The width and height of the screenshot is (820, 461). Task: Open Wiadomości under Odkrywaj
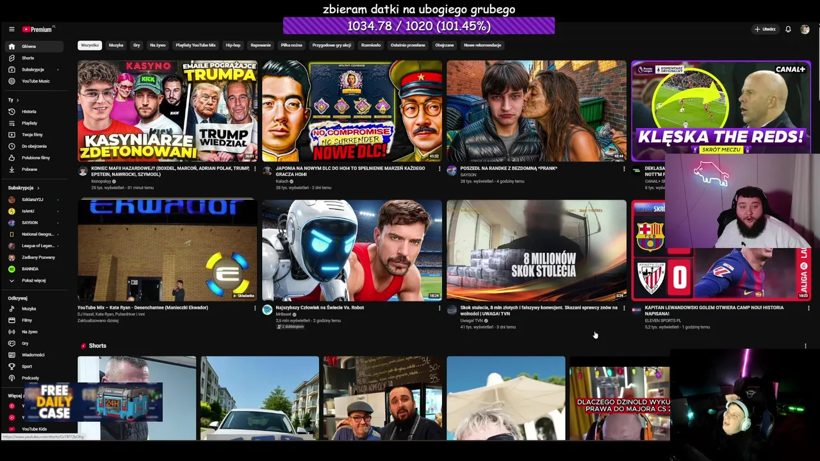[x=34, y=355]
